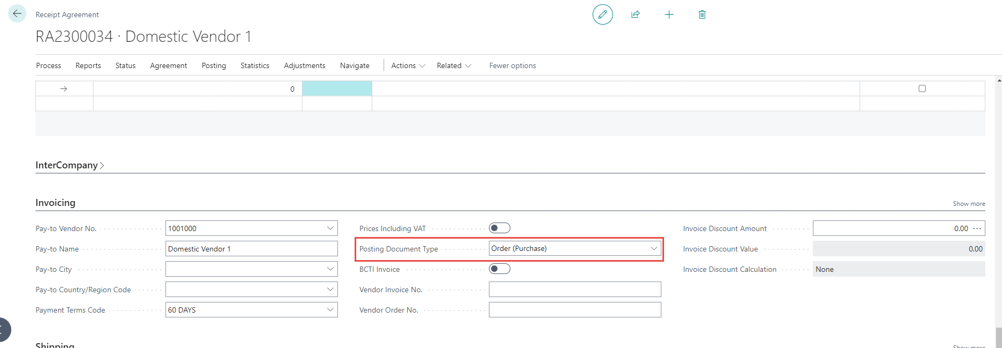
Task: Open the Posting menu
Action: 213,65
